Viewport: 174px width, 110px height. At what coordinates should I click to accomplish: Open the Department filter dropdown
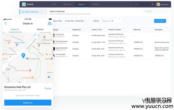coord(113,21)
